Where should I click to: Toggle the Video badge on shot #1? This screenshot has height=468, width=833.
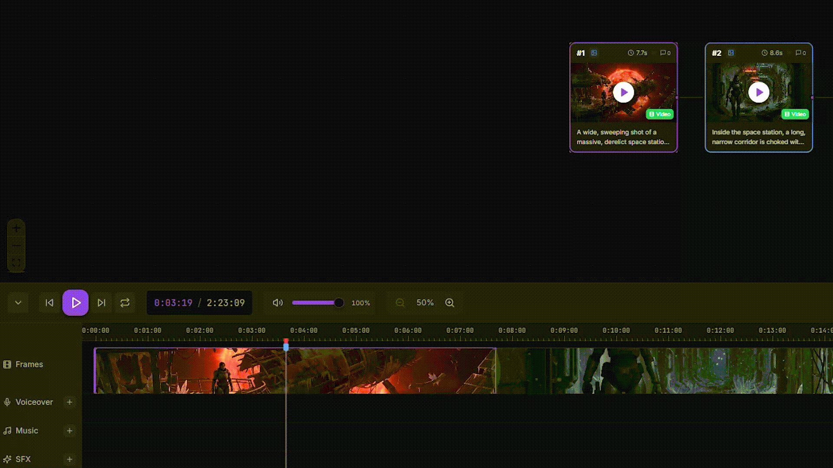[660, 114]
